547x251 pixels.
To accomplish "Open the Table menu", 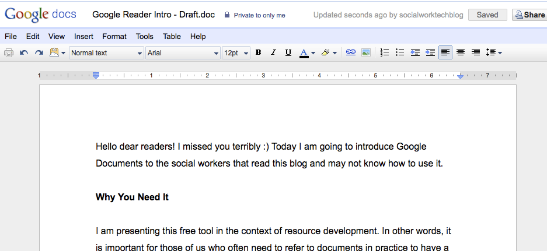I will [172, 36].
